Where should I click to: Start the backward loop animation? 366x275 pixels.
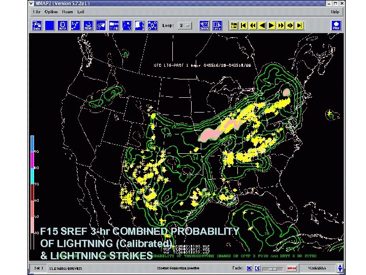click(x=253, y=25)
